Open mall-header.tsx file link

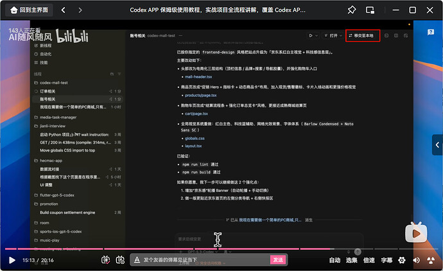pos(198,77)
